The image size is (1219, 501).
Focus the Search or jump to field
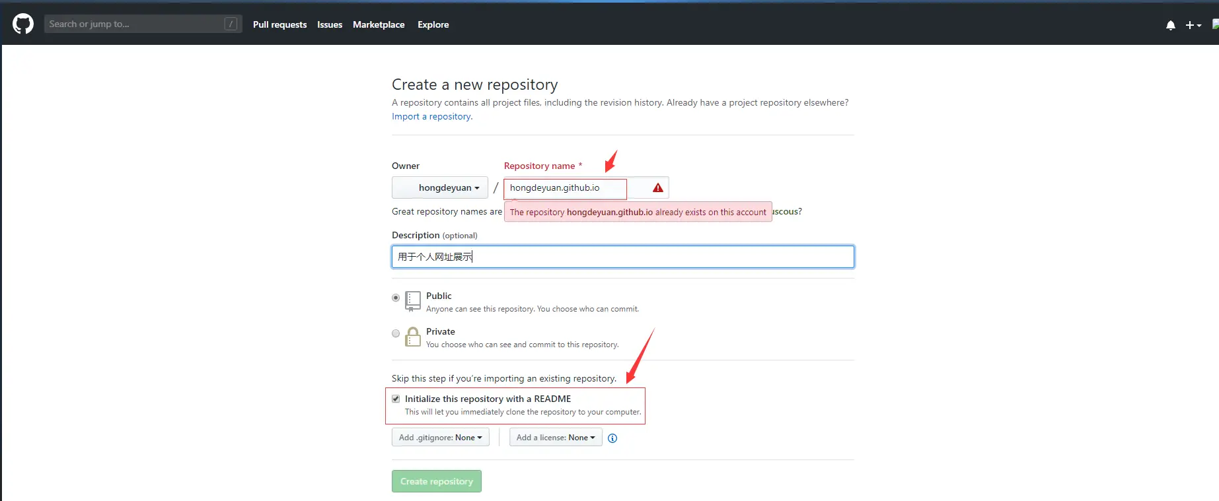coord(143,24)
